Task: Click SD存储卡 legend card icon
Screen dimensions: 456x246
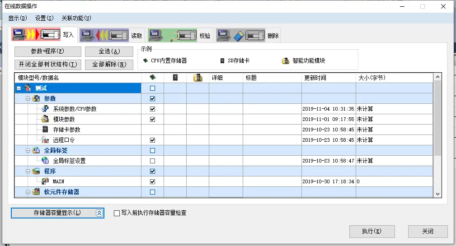Action: [x=222, y=60]
